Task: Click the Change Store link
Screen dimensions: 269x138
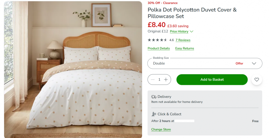Action: click(161, 129)
